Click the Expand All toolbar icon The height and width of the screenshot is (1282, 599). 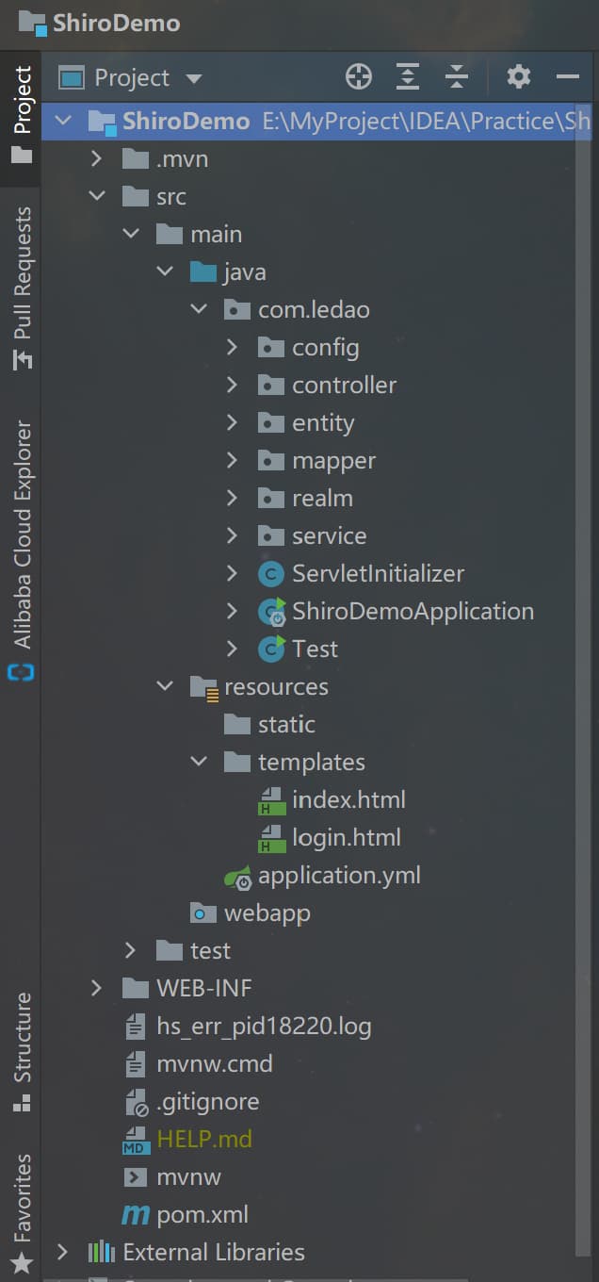pos(408,77)
